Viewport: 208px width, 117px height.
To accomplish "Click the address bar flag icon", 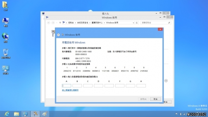I will pos(64,22).
